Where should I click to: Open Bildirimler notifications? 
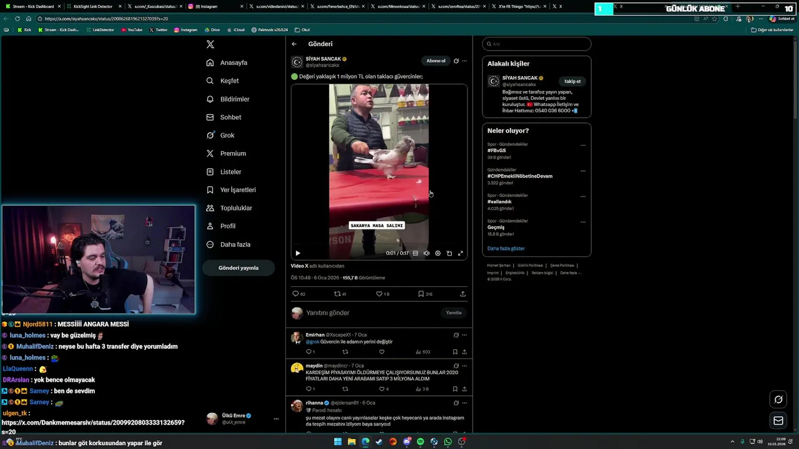point(228,99)
